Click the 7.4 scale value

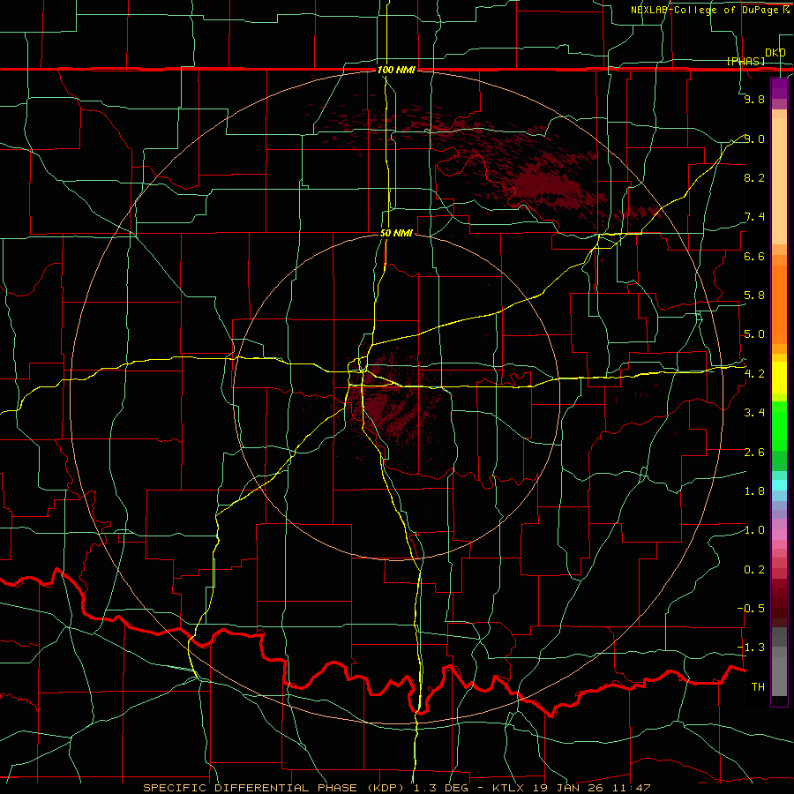click(x=754, y=217)
